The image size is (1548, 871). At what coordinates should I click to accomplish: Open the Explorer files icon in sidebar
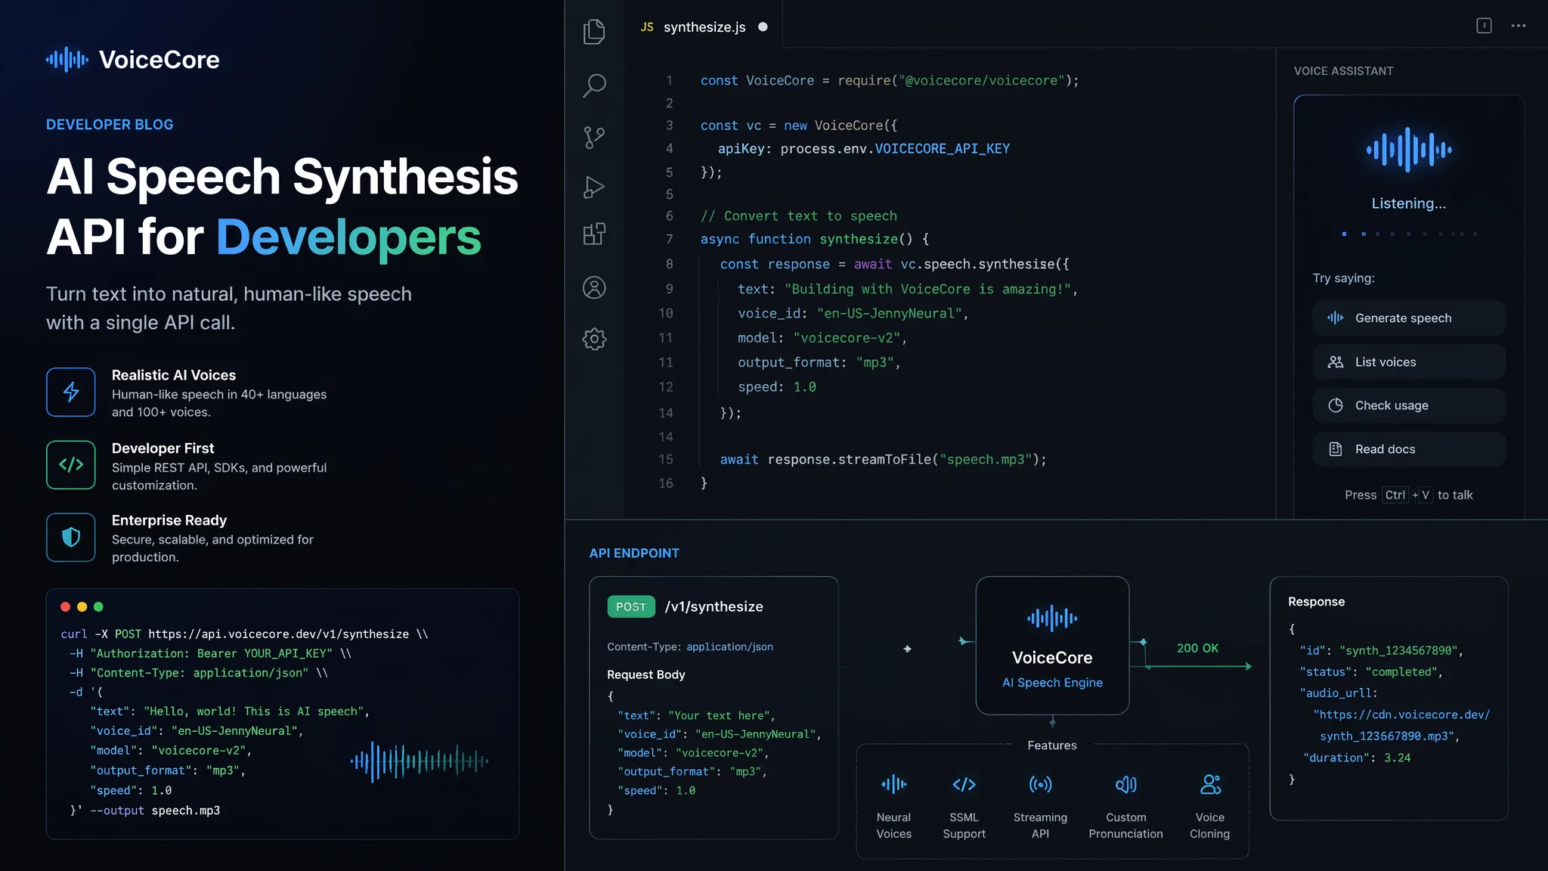pyautogui.click(x=594, y=32)
